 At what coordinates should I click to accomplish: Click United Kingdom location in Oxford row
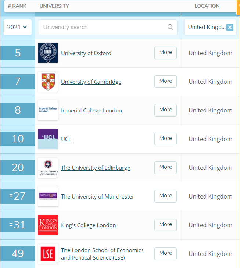pyautogui.click(x=211, y=53)
